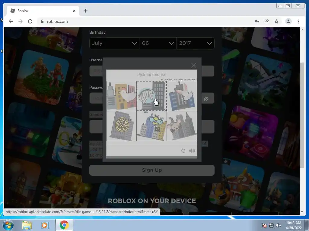Open the Windows Start menu
This screenshot has width=309, height=231.
(8, 225)
